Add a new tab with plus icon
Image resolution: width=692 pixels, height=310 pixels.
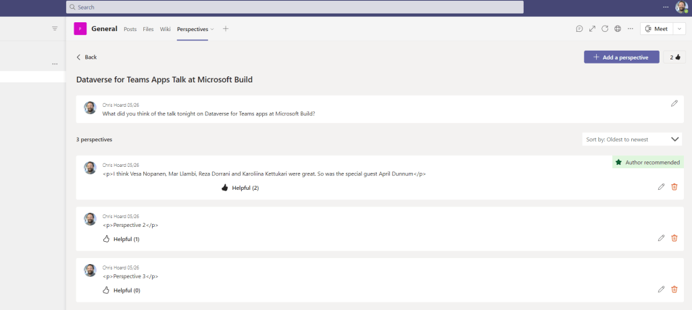(226, 29)
